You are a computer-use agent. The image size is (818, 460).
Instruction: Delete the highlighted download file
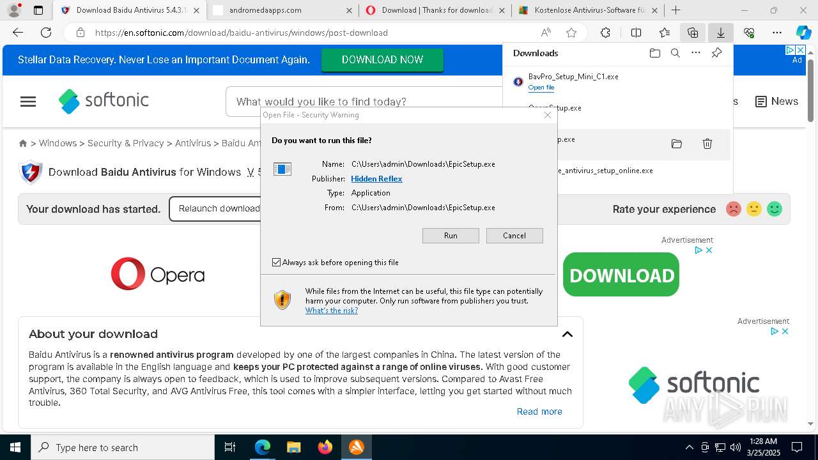coord(707,144)
